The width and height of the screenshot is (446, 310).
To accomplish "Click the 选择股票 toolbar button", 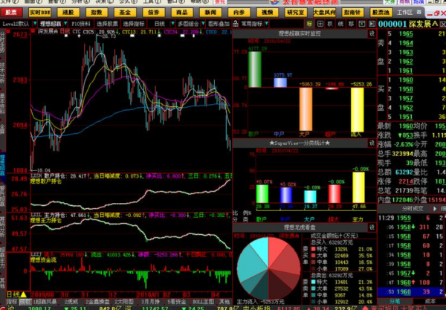I will (x=107, y=24).
